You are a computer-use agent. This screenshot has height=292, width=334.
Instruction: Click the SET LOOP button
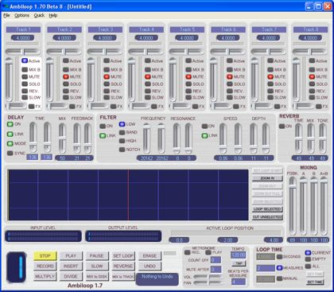pos(123,256)
